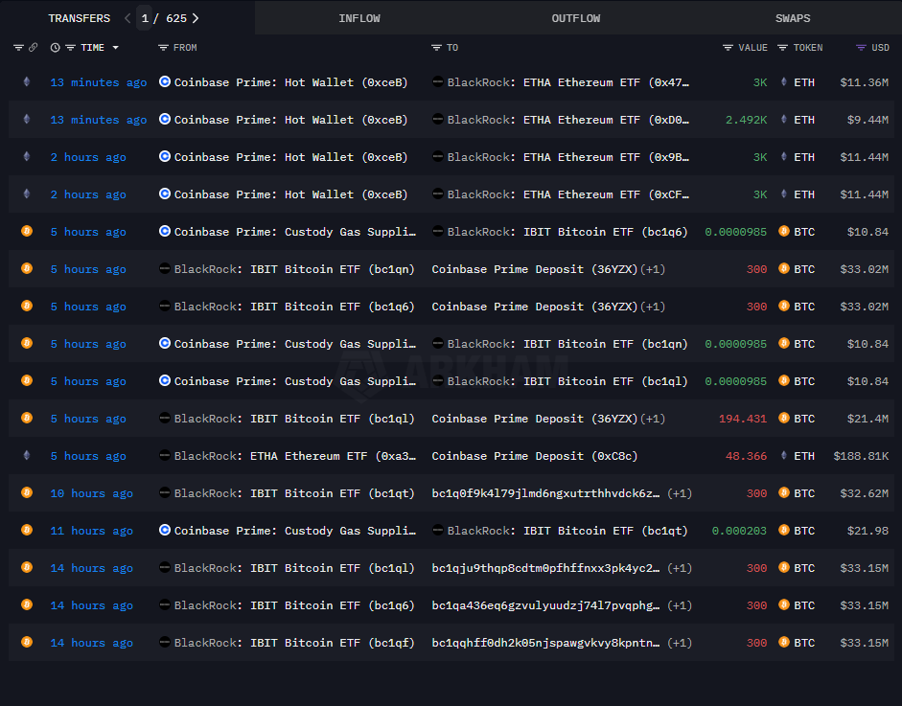The image size is (902, 706).
Task: Click Coinbase Prime Deposit (0xC8c) address
Action: click(535, 456)
